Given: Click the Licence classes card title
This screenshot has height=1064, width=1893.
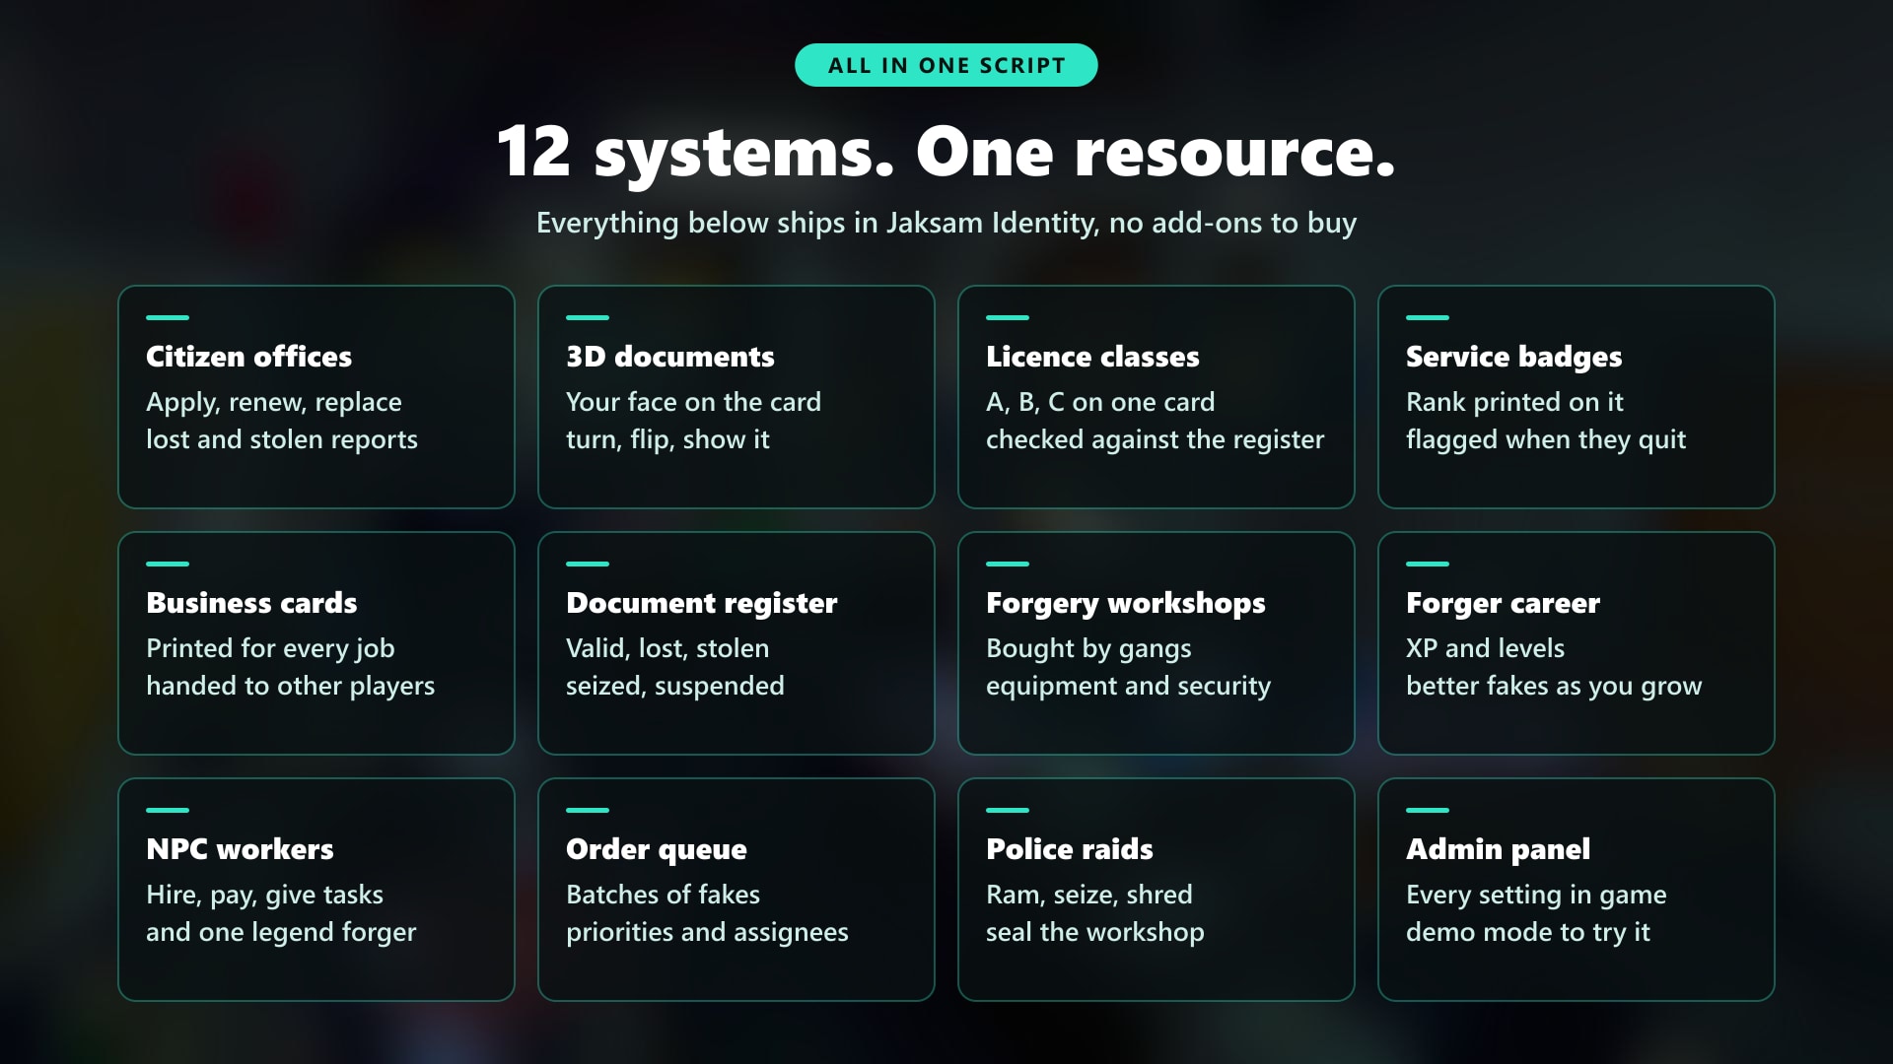Looking at the screenshot, I should click(1092, 357).
